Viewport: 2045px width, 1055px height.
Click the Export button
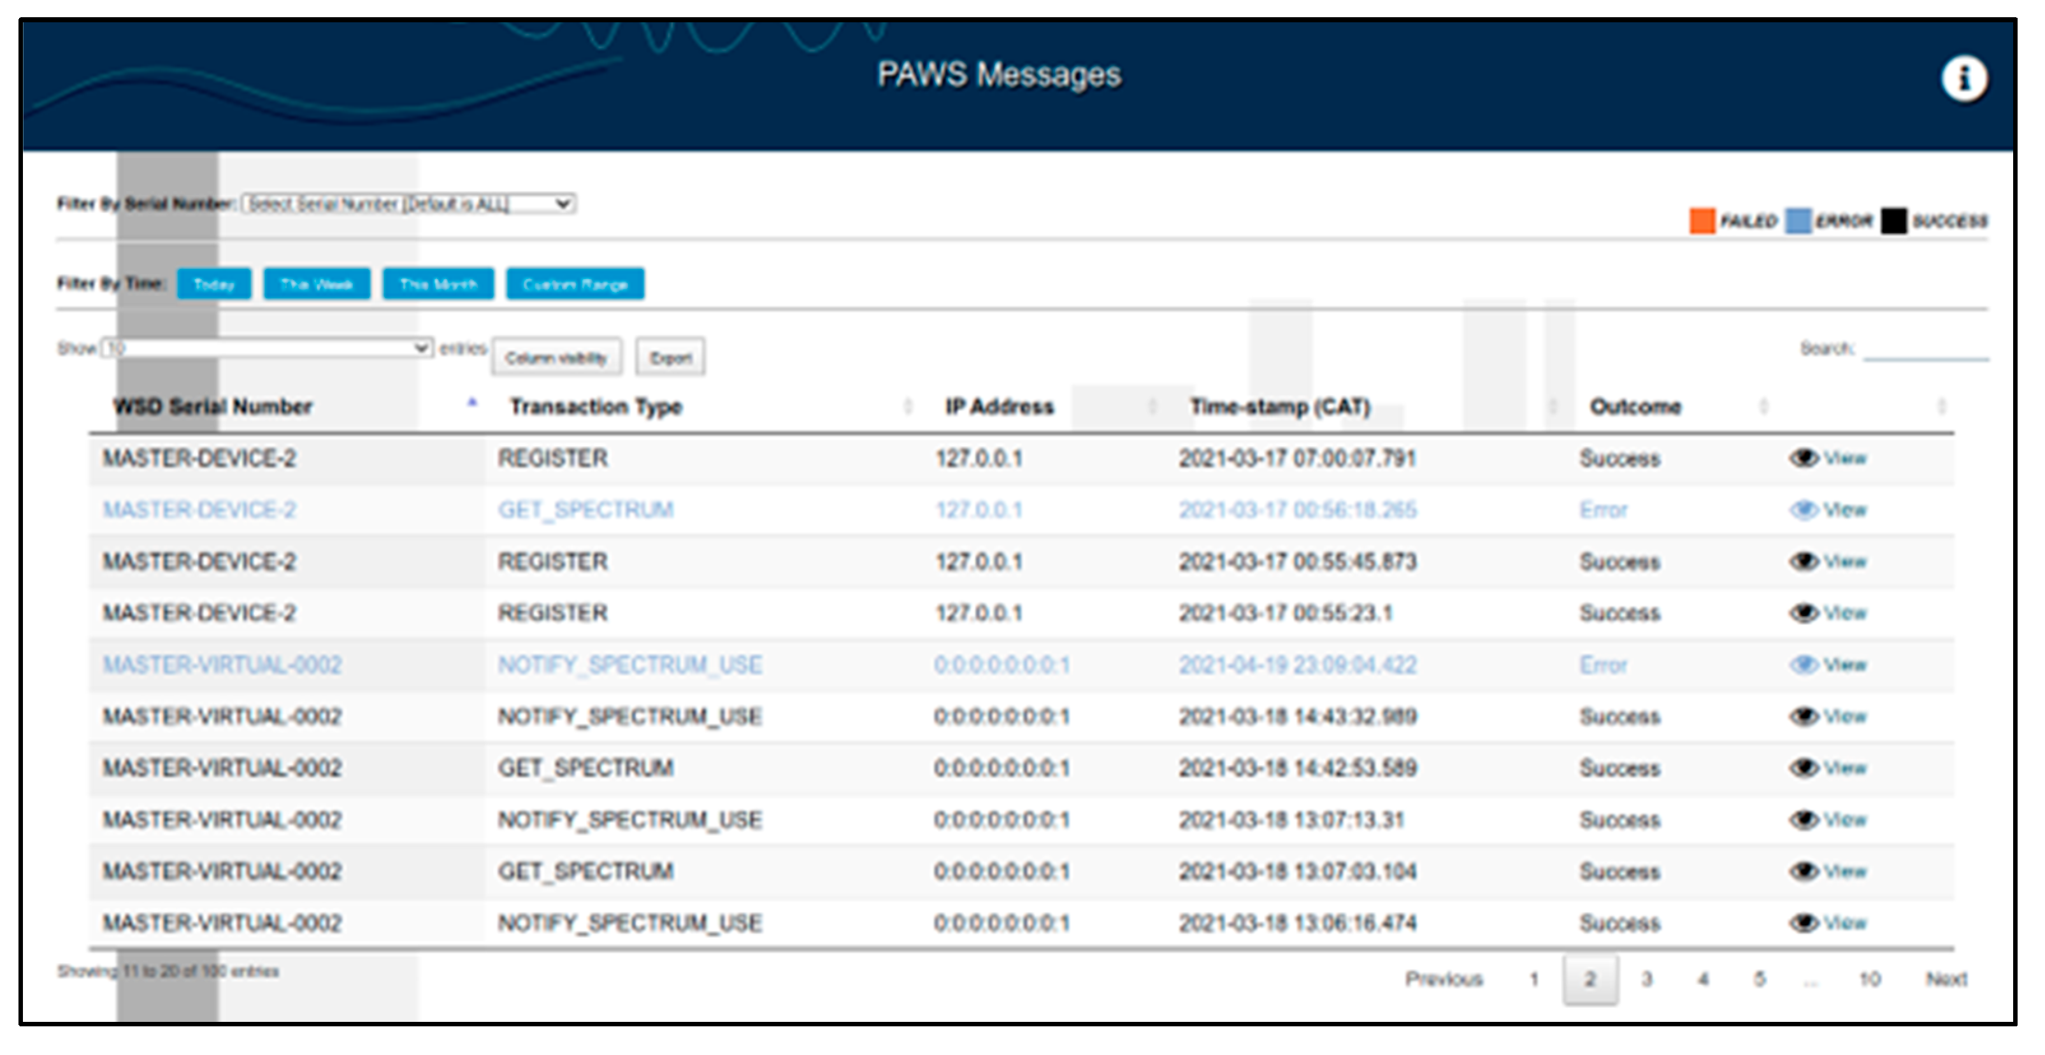coord(670,357)
